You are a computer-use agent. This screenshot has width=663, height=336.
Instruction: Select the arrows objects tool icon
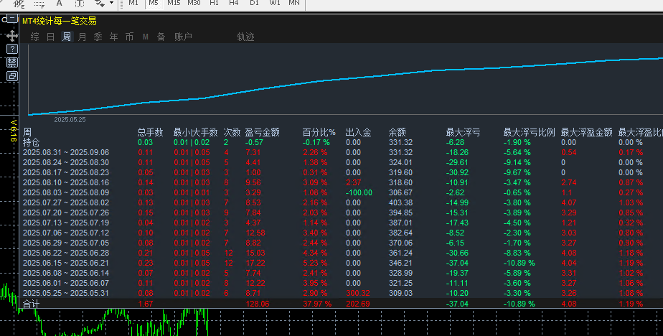point(100,4)
